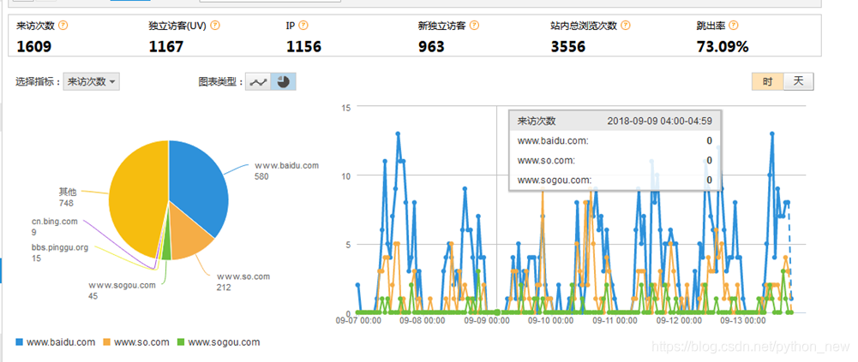This screenshot has height=362, width=858.
Task: Click help icon next to 独立访客(UV)
Action: coord(215,26)
